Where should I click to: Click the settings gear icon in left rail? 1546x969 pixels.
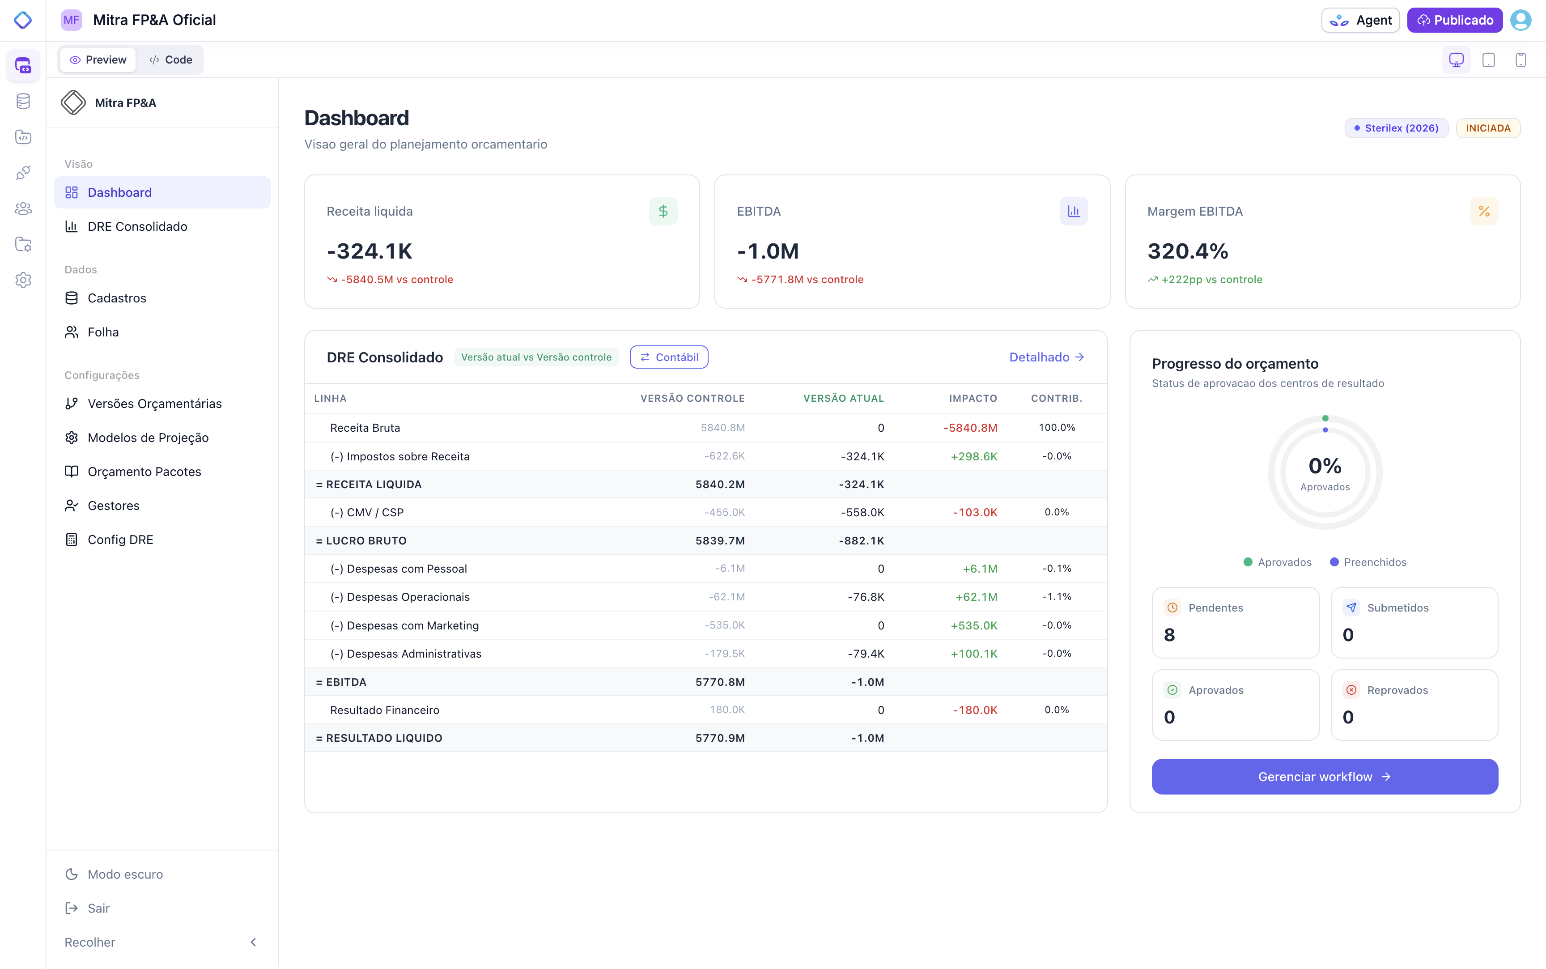click(23, 280)
